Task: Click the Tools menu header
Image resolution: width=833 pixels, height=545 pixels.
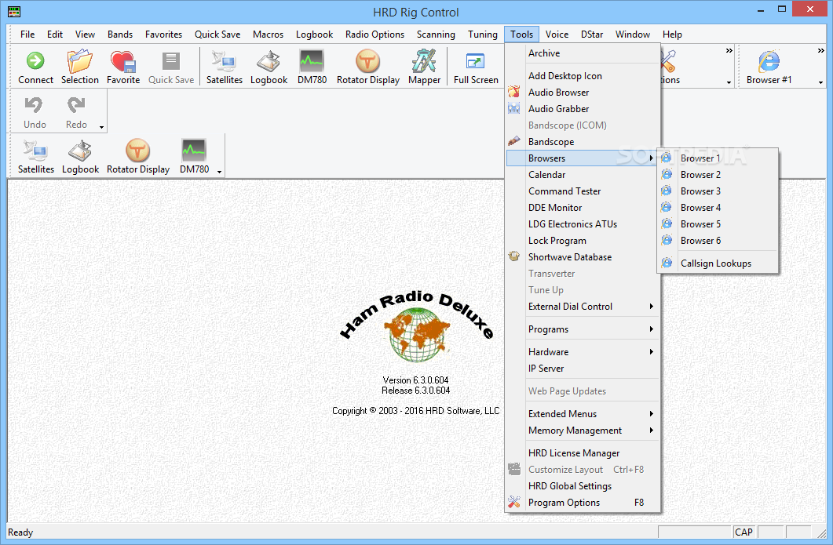Action: [x=521, y=35]
